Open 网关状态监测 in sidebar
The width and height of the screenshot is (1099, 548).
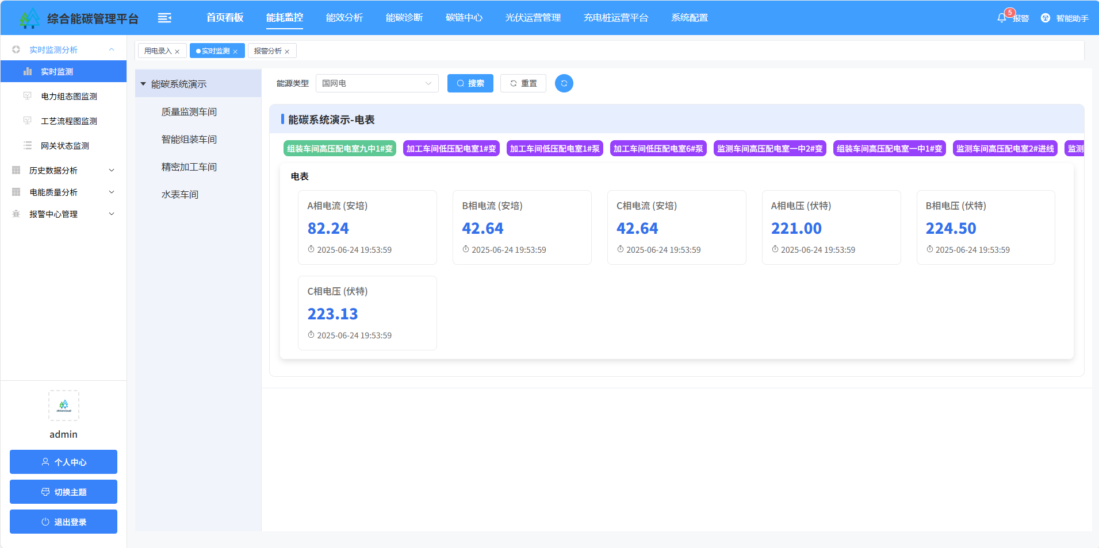coord(64,146)
